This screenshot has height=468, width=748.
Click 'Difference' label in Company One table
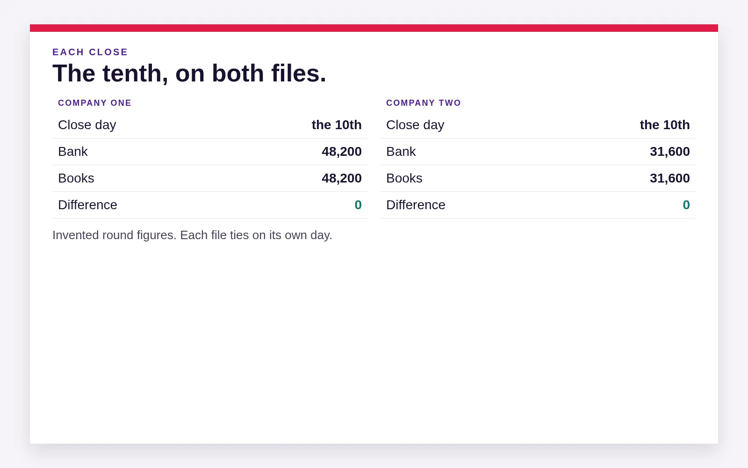[x=87, y=205]
